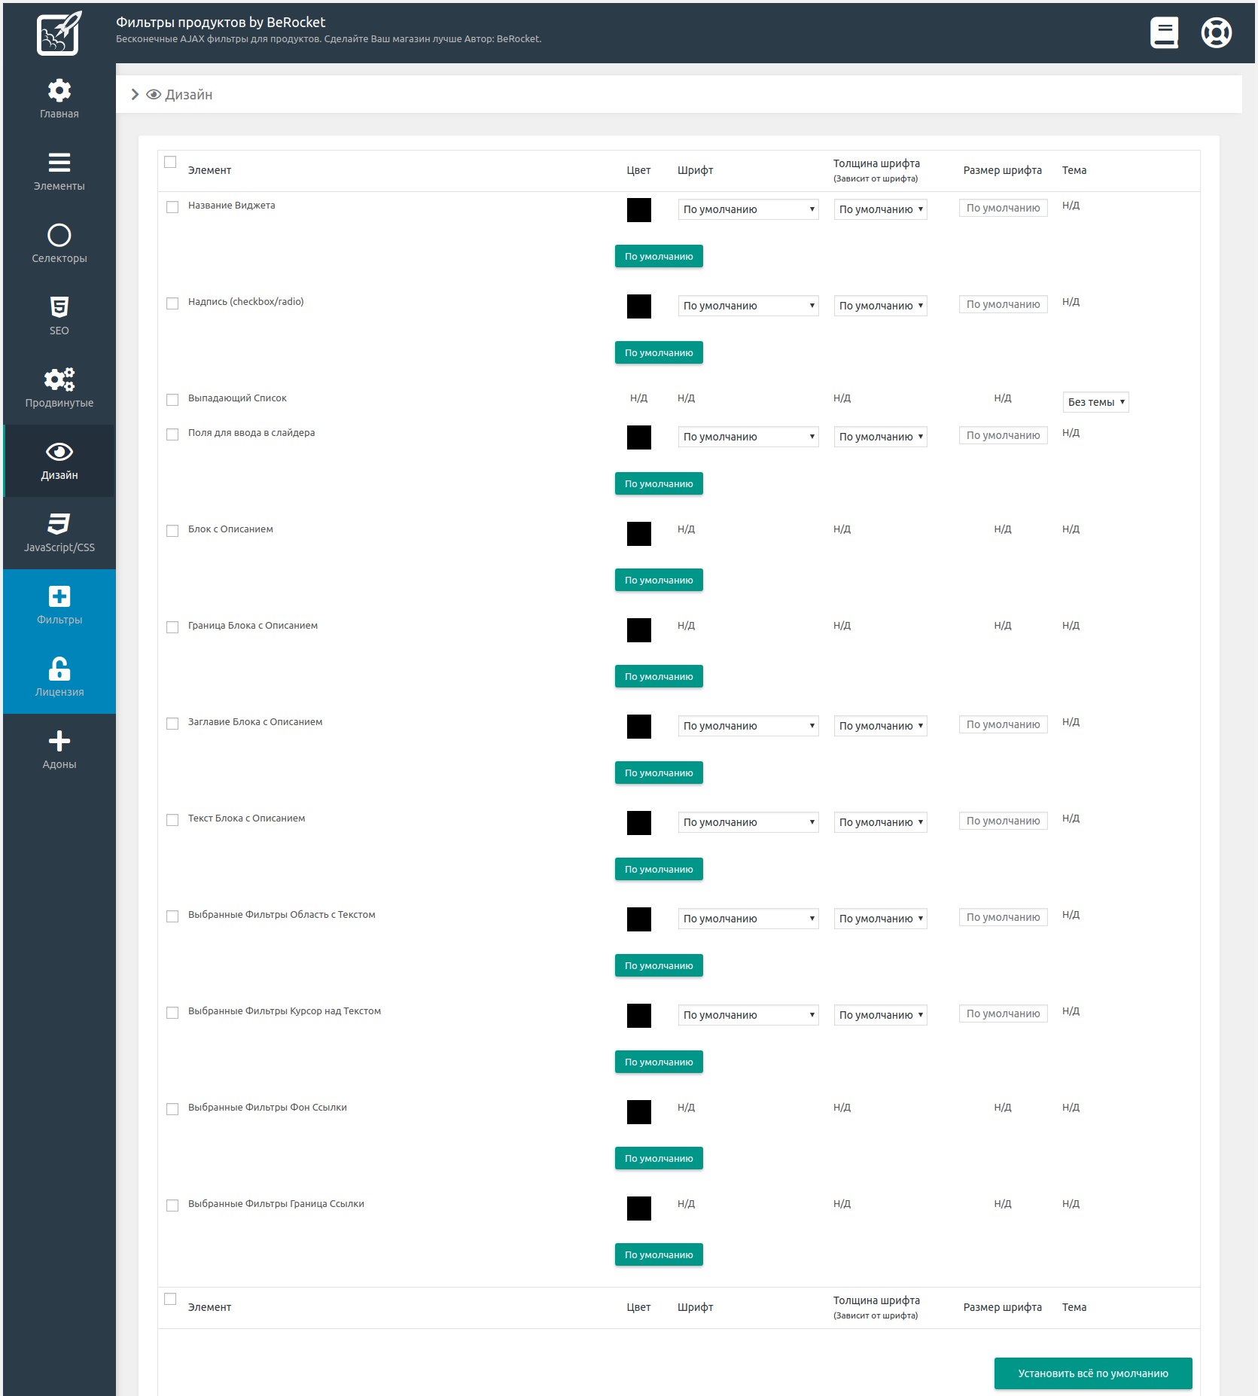1258x1396 pixels.
Task: Open the documentation book icon
Action: point(1164,33)
